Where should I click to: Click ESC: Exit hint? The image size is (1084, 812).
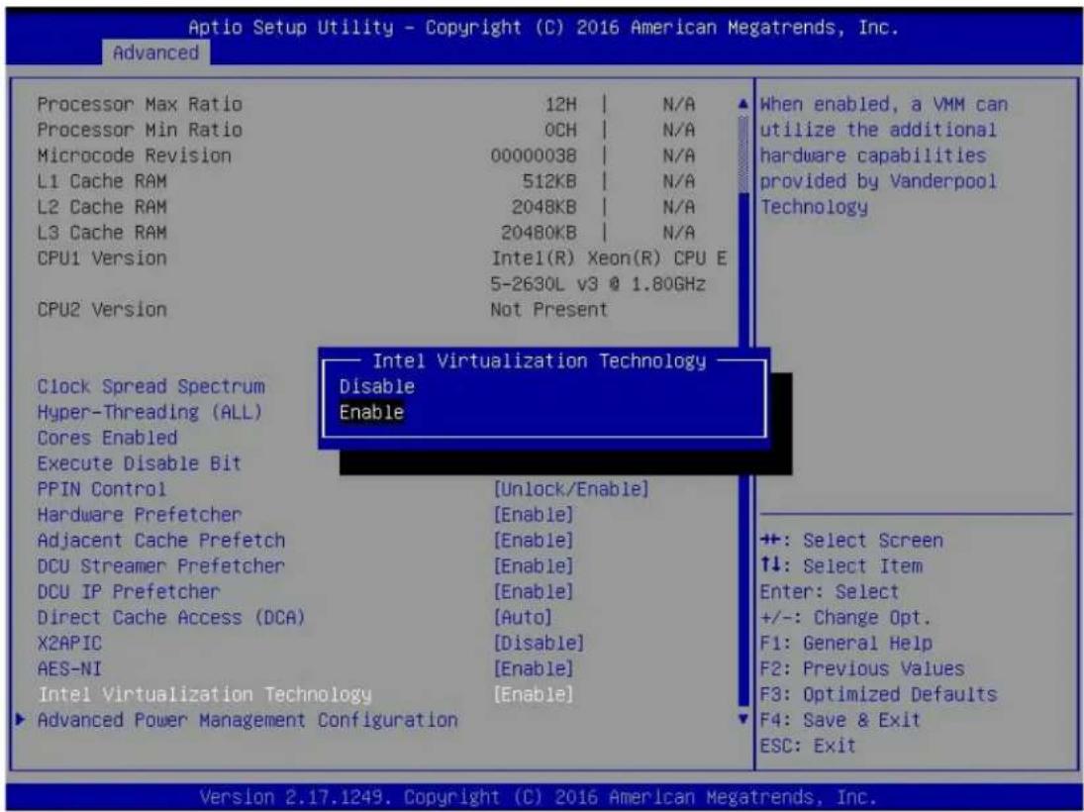pos(808,746)
